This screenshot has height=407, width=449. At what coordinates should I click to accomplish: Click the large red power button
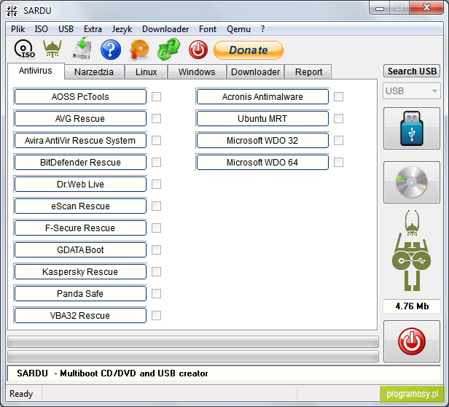coord(412,341)
